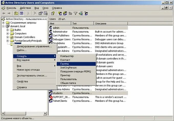Create a new user via toolbar icon

[60, 14]
